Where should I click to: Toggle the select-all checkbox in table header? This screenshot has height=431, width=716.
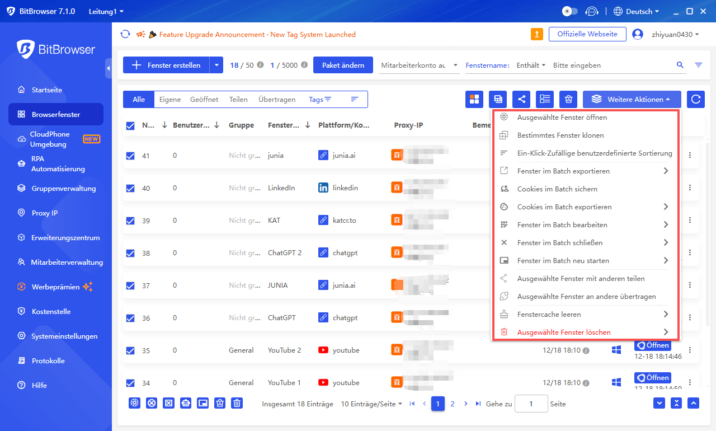130,126
